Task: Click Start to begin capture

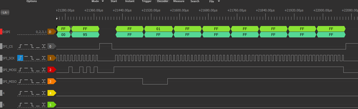Action: pyautogui.click(x=114, y=1)
